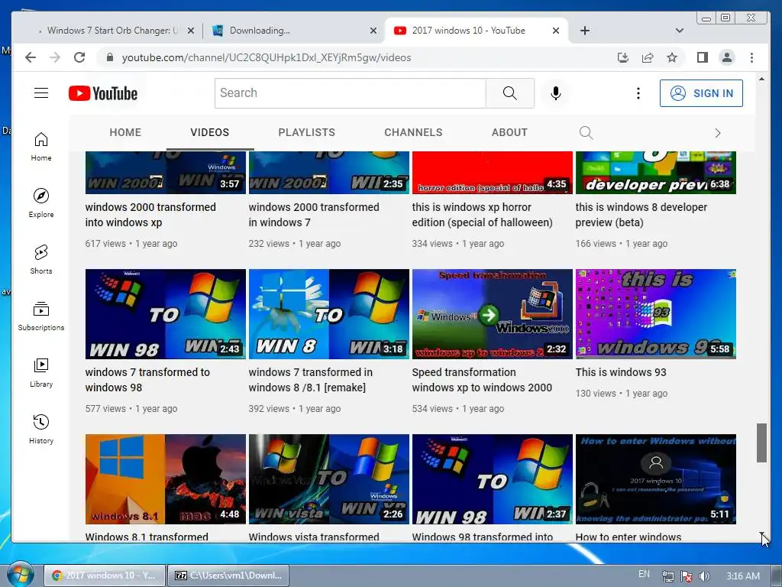
Task: Click the WIN vista thumbnail (2:26)
Action: (x=328, y=479)
